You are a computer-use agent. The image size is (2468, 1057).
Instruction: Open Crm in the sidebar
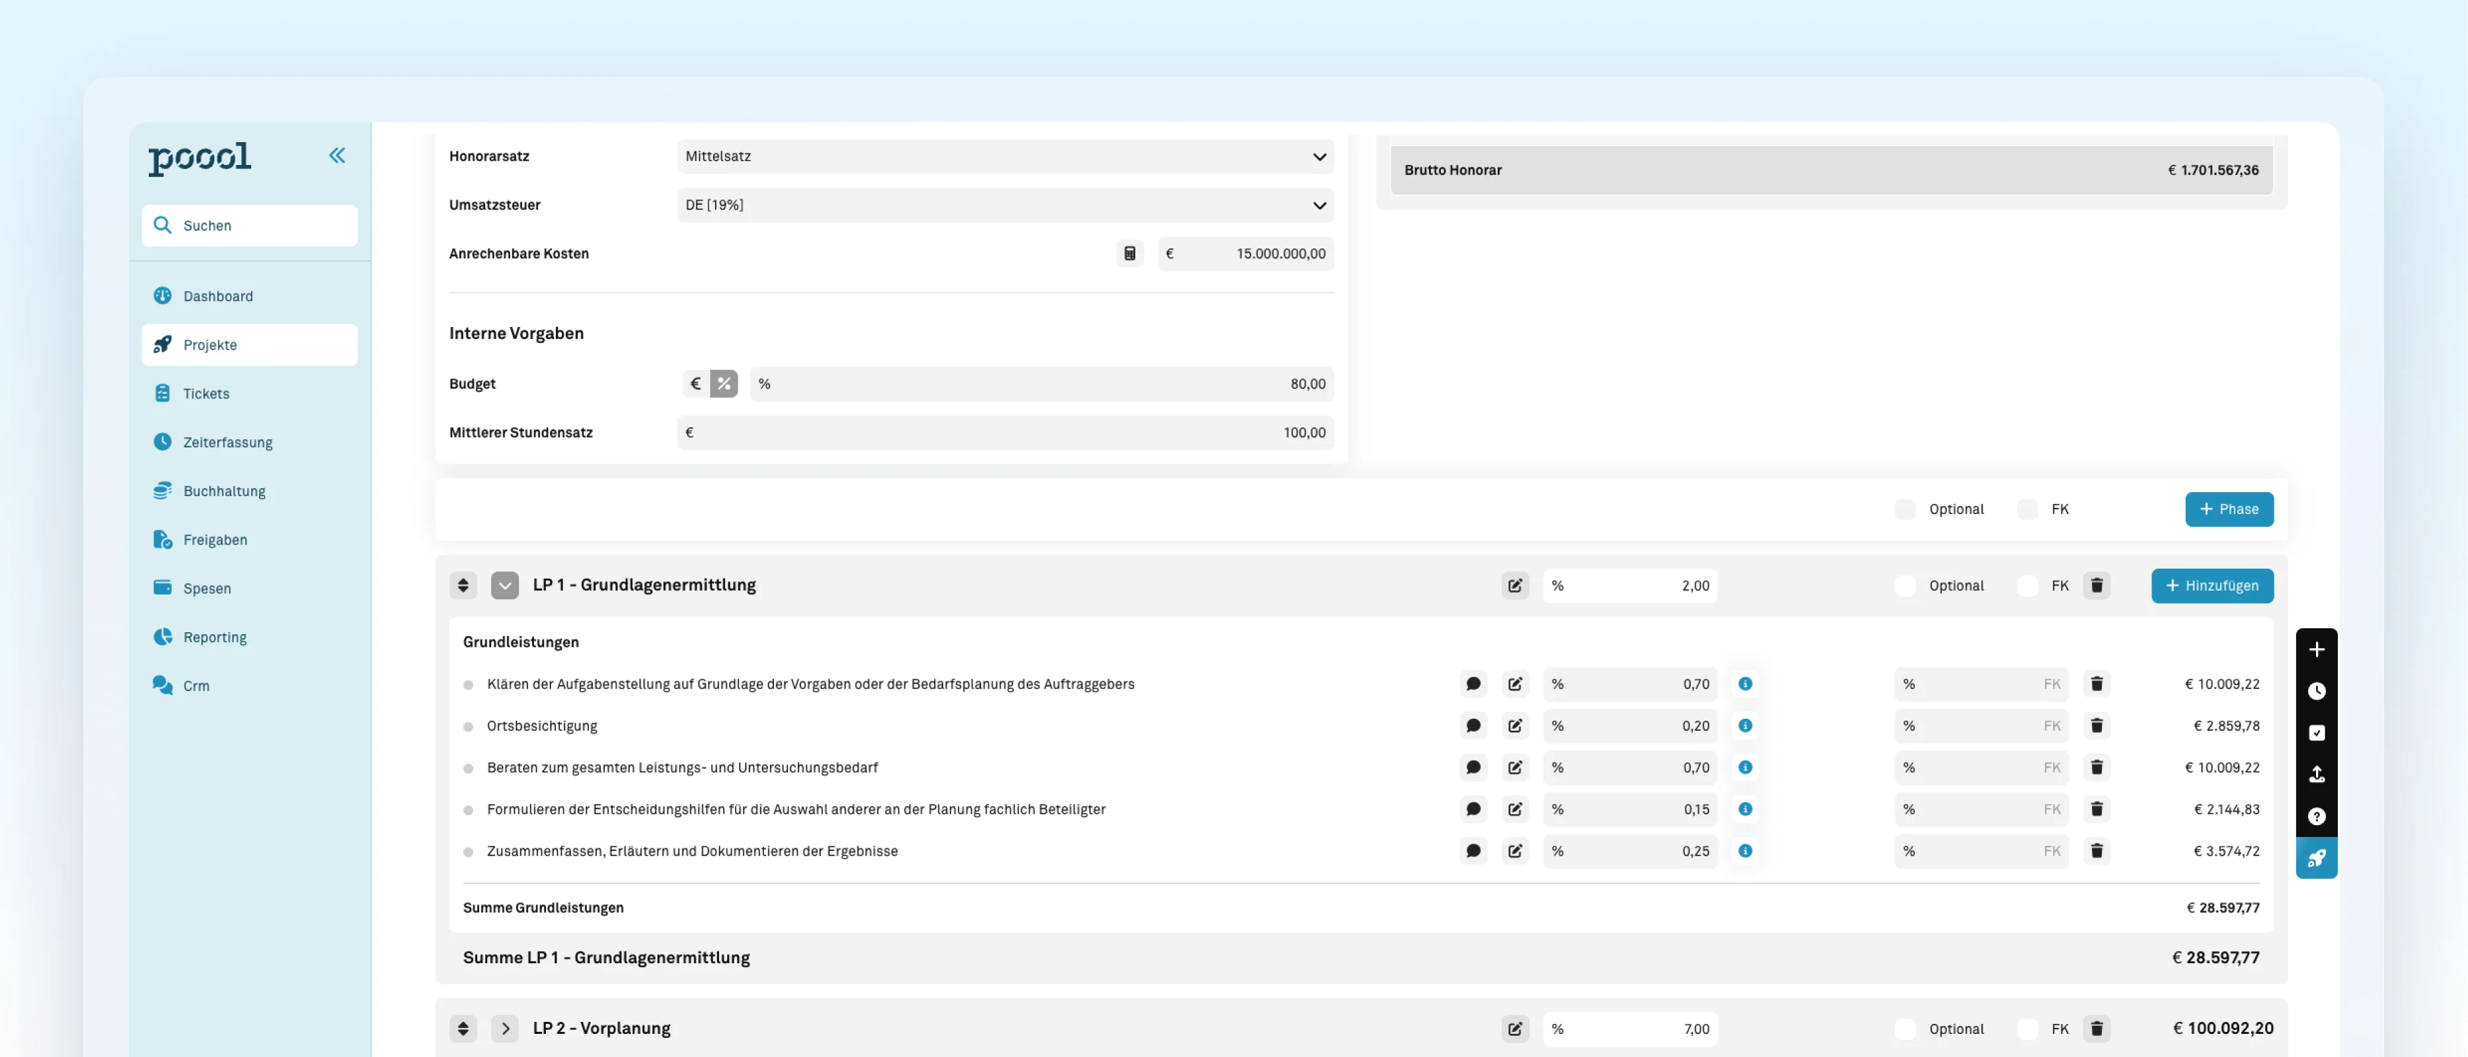point(249,686)
